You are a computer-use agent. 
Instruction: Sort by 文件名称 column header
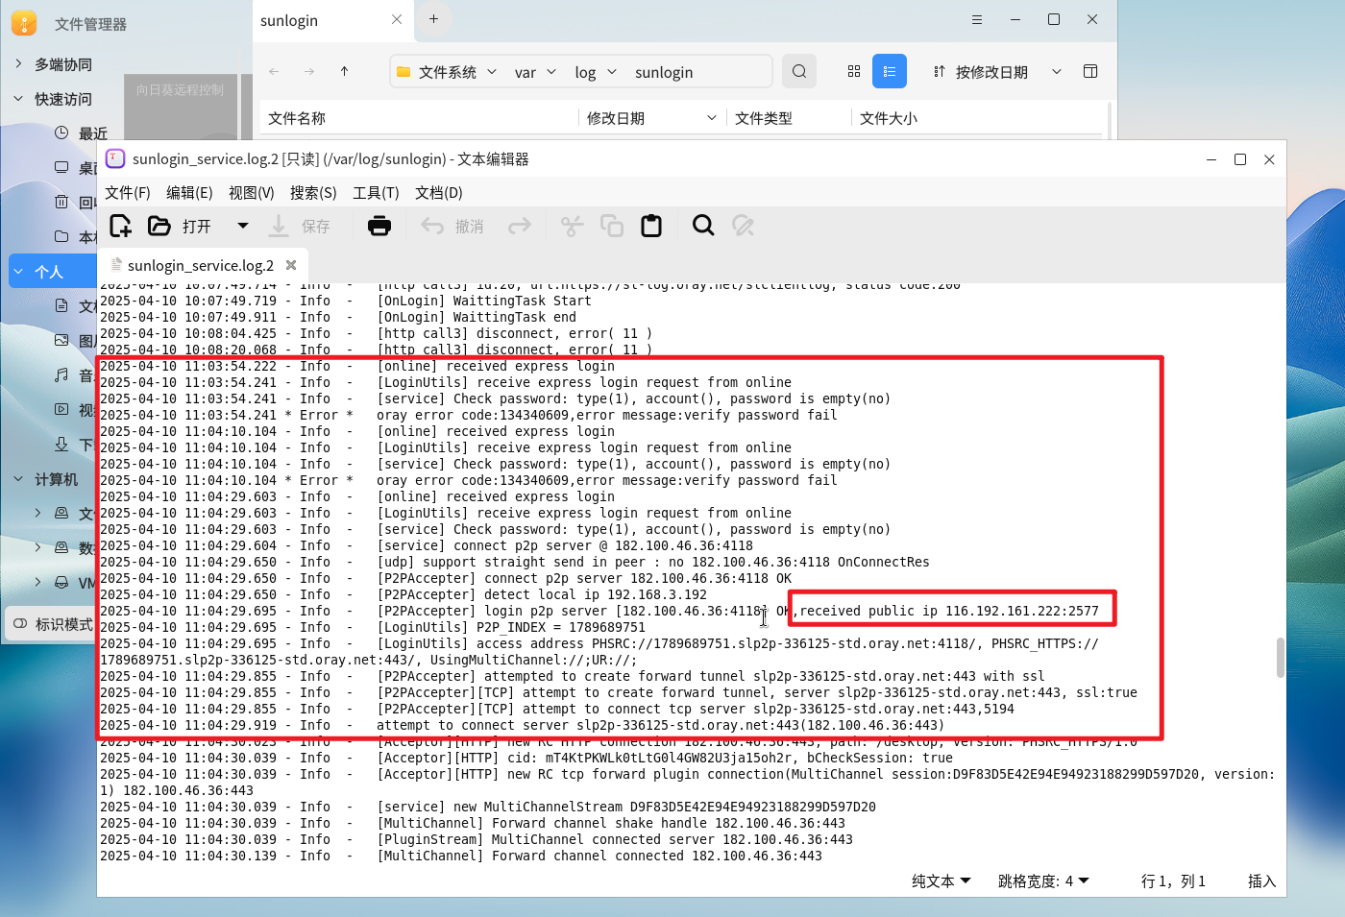297,118
